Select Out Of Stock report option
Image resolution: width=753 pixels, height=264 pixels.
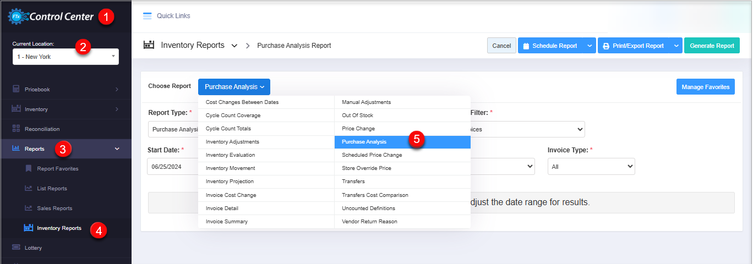(x=357, y=116)
